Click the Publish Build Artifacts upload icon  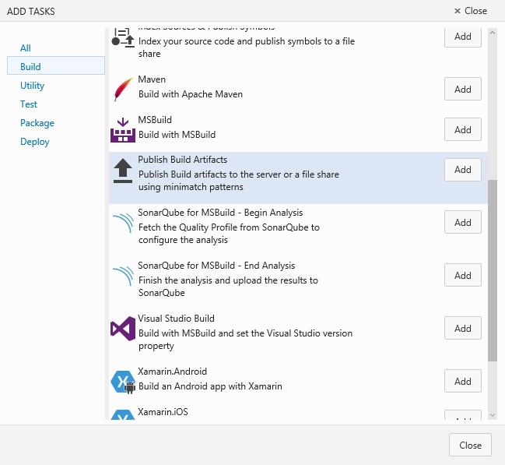pos(123,171)
